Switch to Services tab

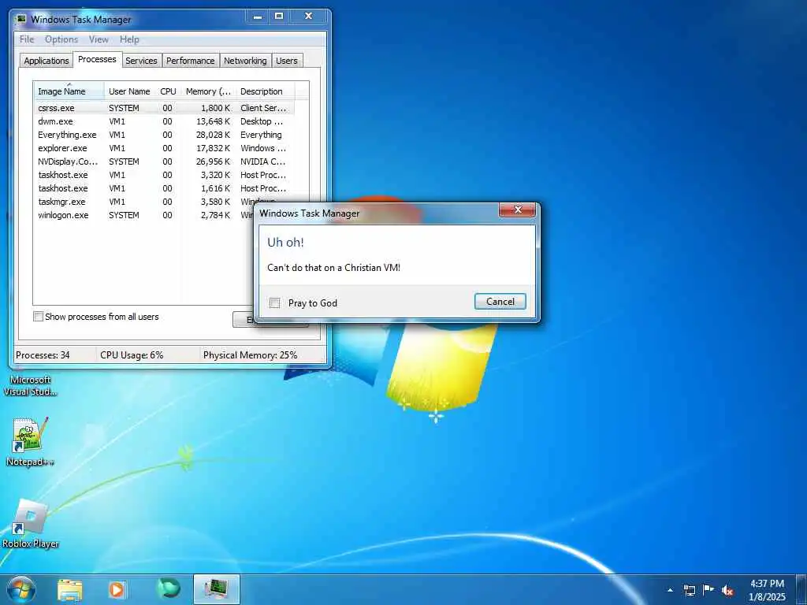click(x=141, y=61)
